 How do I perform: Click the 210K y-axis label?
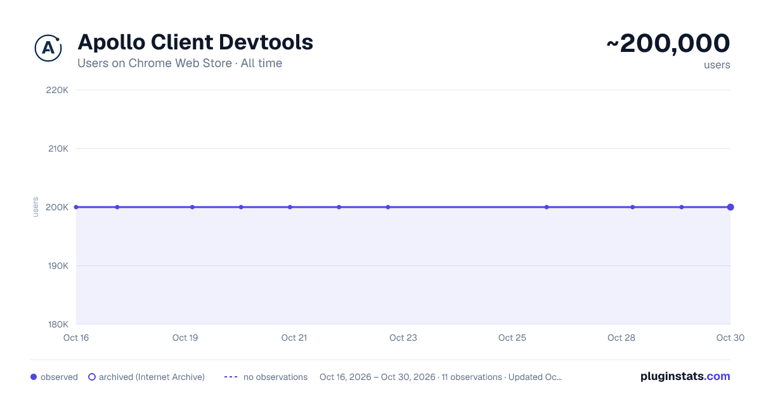pos(58,149)
